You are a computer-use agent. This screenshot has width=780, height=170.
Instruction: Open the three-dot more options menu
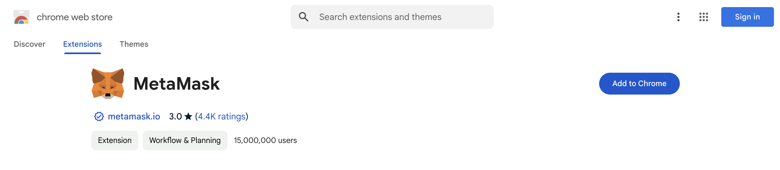(x=678, y=17)
